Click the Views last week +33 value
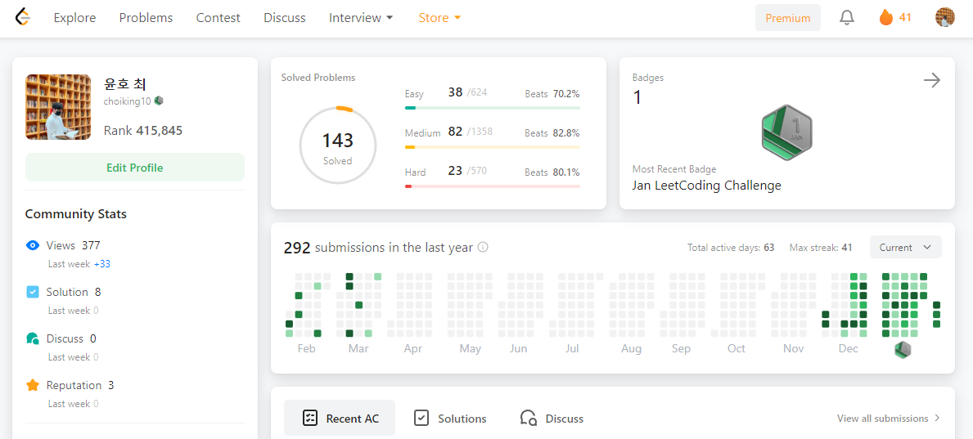The image size is (973, 439). [101, 264]
